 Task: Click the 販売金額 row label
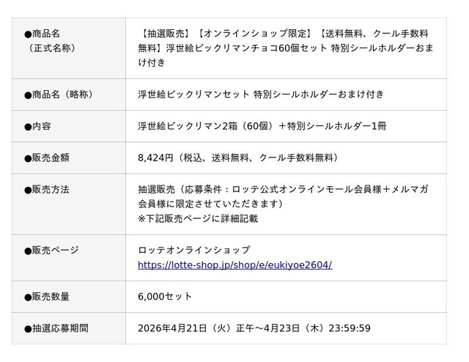(51, 157)
